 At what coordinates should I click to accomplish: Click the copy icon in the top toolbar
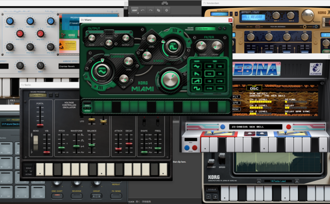(158, 10)
